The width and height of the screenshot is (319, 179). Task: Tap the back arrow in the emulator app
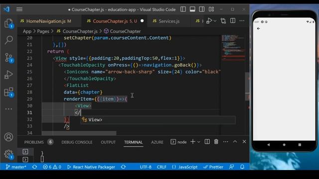[259, 29]
